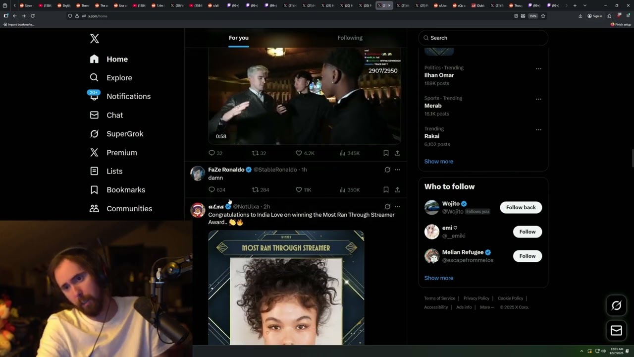
Task: Open the floating messages button
Action: click(x=616, y=330)
